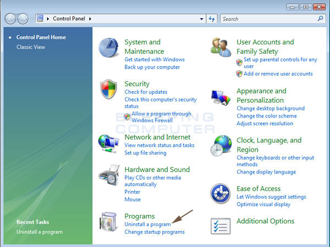Click the Clock, Language globe clock icon
Screen dimensions: 330x247
click(x=221, y=145)
